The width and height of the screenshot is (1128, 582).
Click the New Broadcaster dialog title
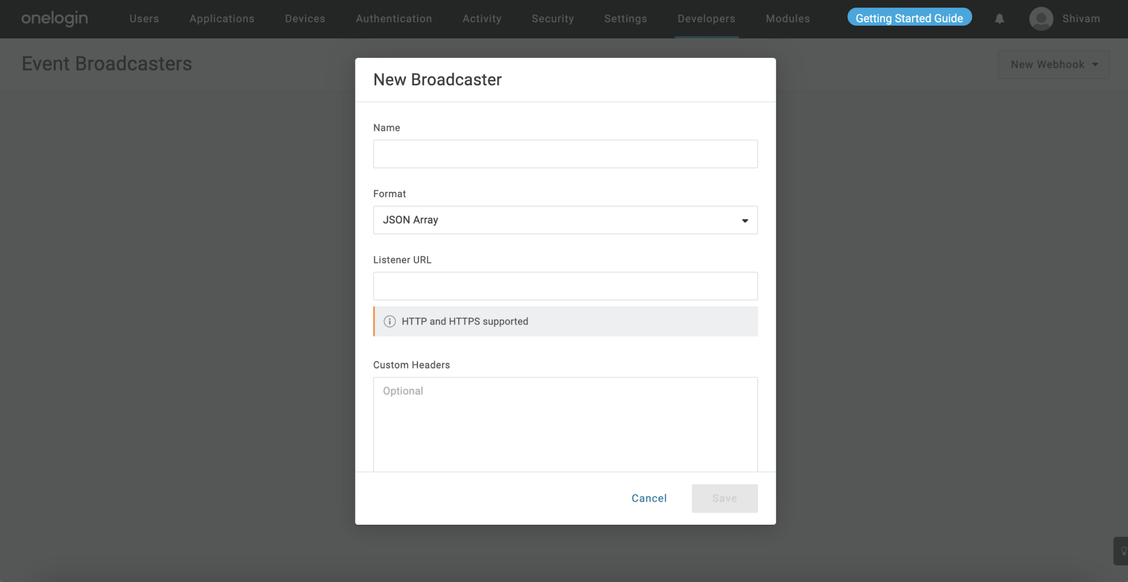437,79
